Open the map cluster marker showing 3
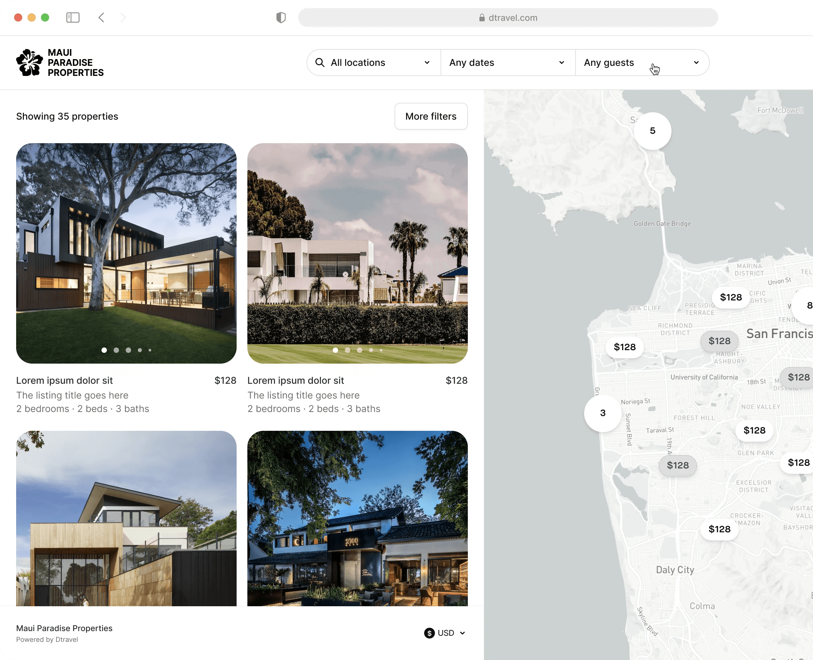Image resolution: width=813 pixels, height=660 pixels. (x=603, y=413)
